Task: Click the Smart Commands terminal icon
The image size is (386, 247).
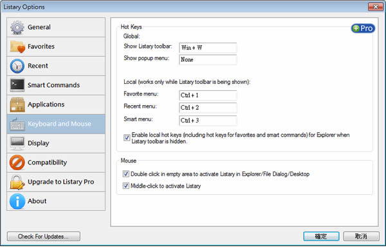Action: pyautogui.click(x=17, y=85)
